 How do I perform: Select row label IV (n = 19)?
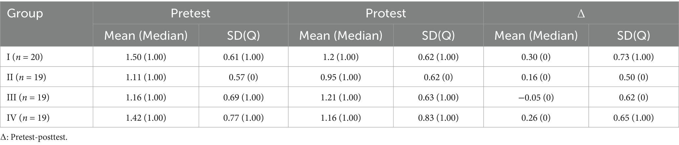click(x=28, y=117)
